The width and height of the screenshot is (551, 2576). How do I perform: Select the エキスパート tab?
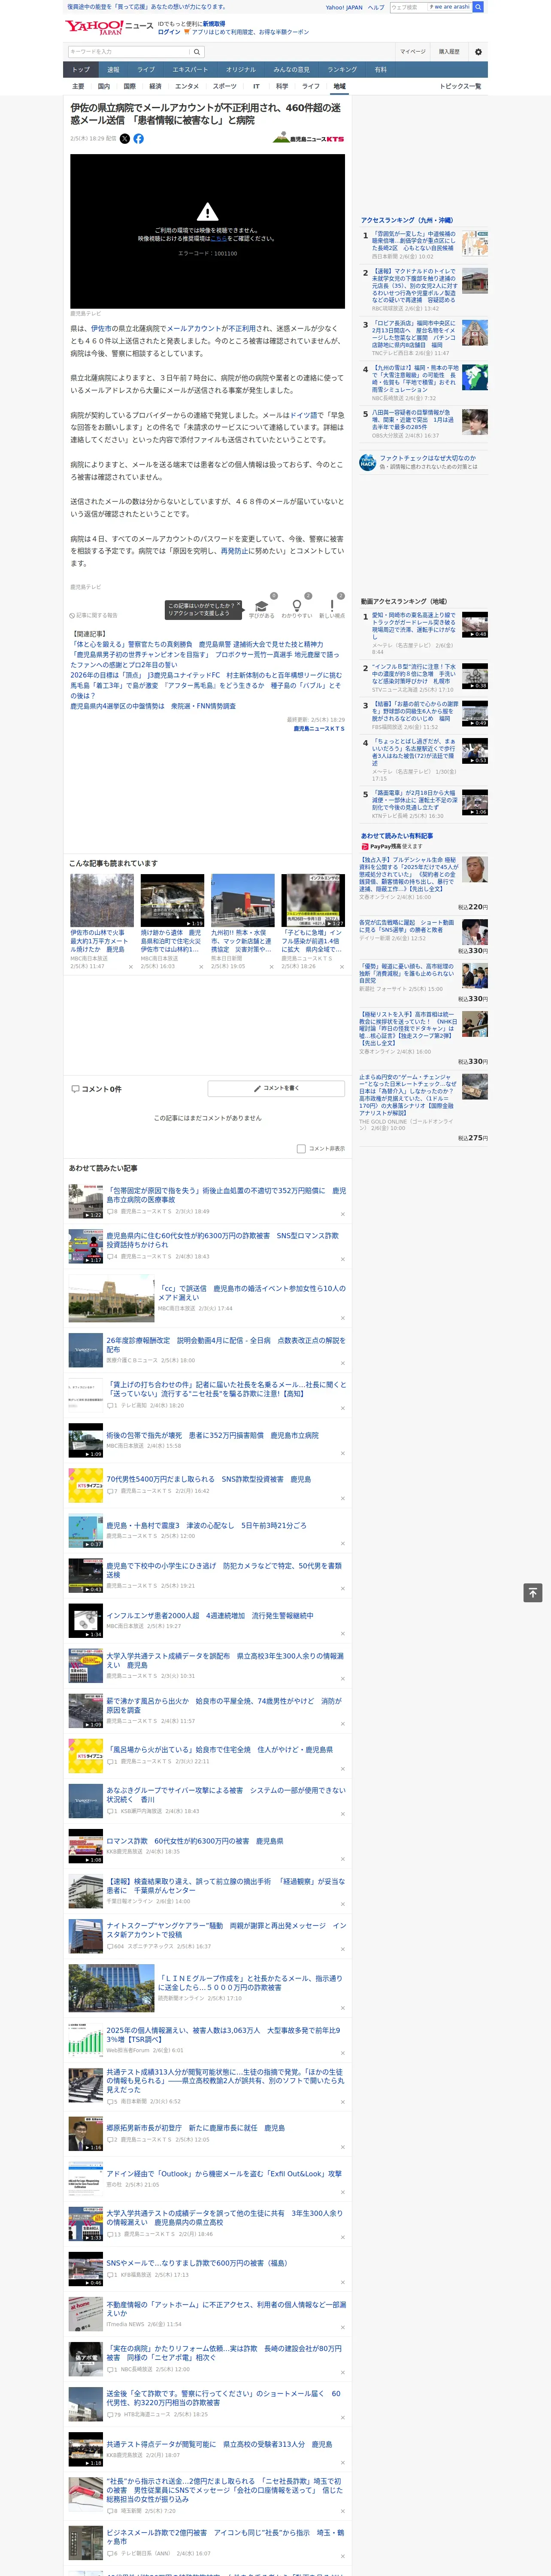coord(190,70)
